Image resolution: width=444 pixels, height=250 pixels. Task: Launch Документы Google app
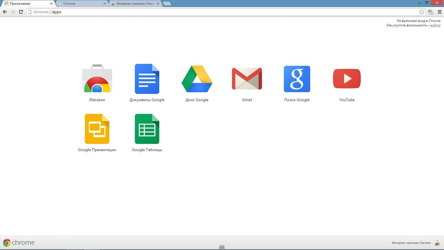point(147,79)
